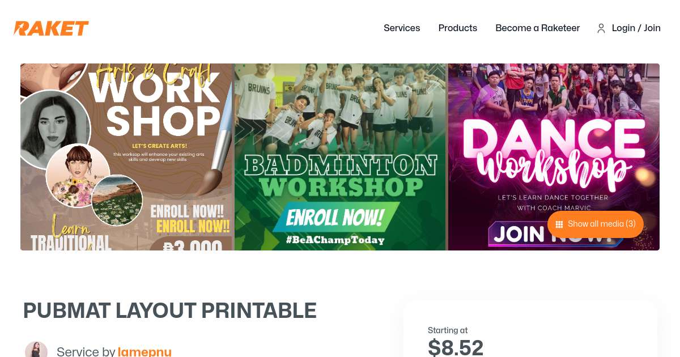Click the Login / Join link
This screenshot has width=680, height=357.
pos(636,28)
